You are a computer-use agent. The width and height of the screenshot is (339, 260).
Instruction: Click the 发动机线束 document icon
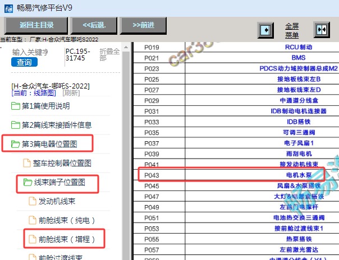(x=33, y=201)
